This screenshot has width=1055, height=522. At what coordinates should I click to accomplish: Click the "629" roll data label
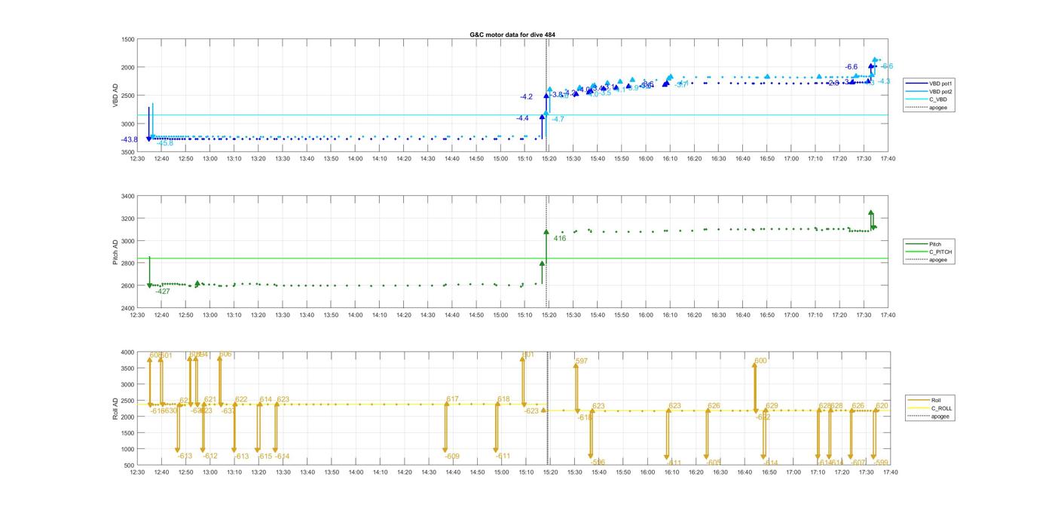(x=772, y=406)
